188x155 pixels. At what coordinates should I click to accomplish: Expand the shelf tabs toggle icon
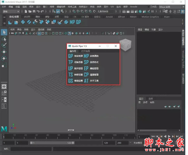pos(5,17)
